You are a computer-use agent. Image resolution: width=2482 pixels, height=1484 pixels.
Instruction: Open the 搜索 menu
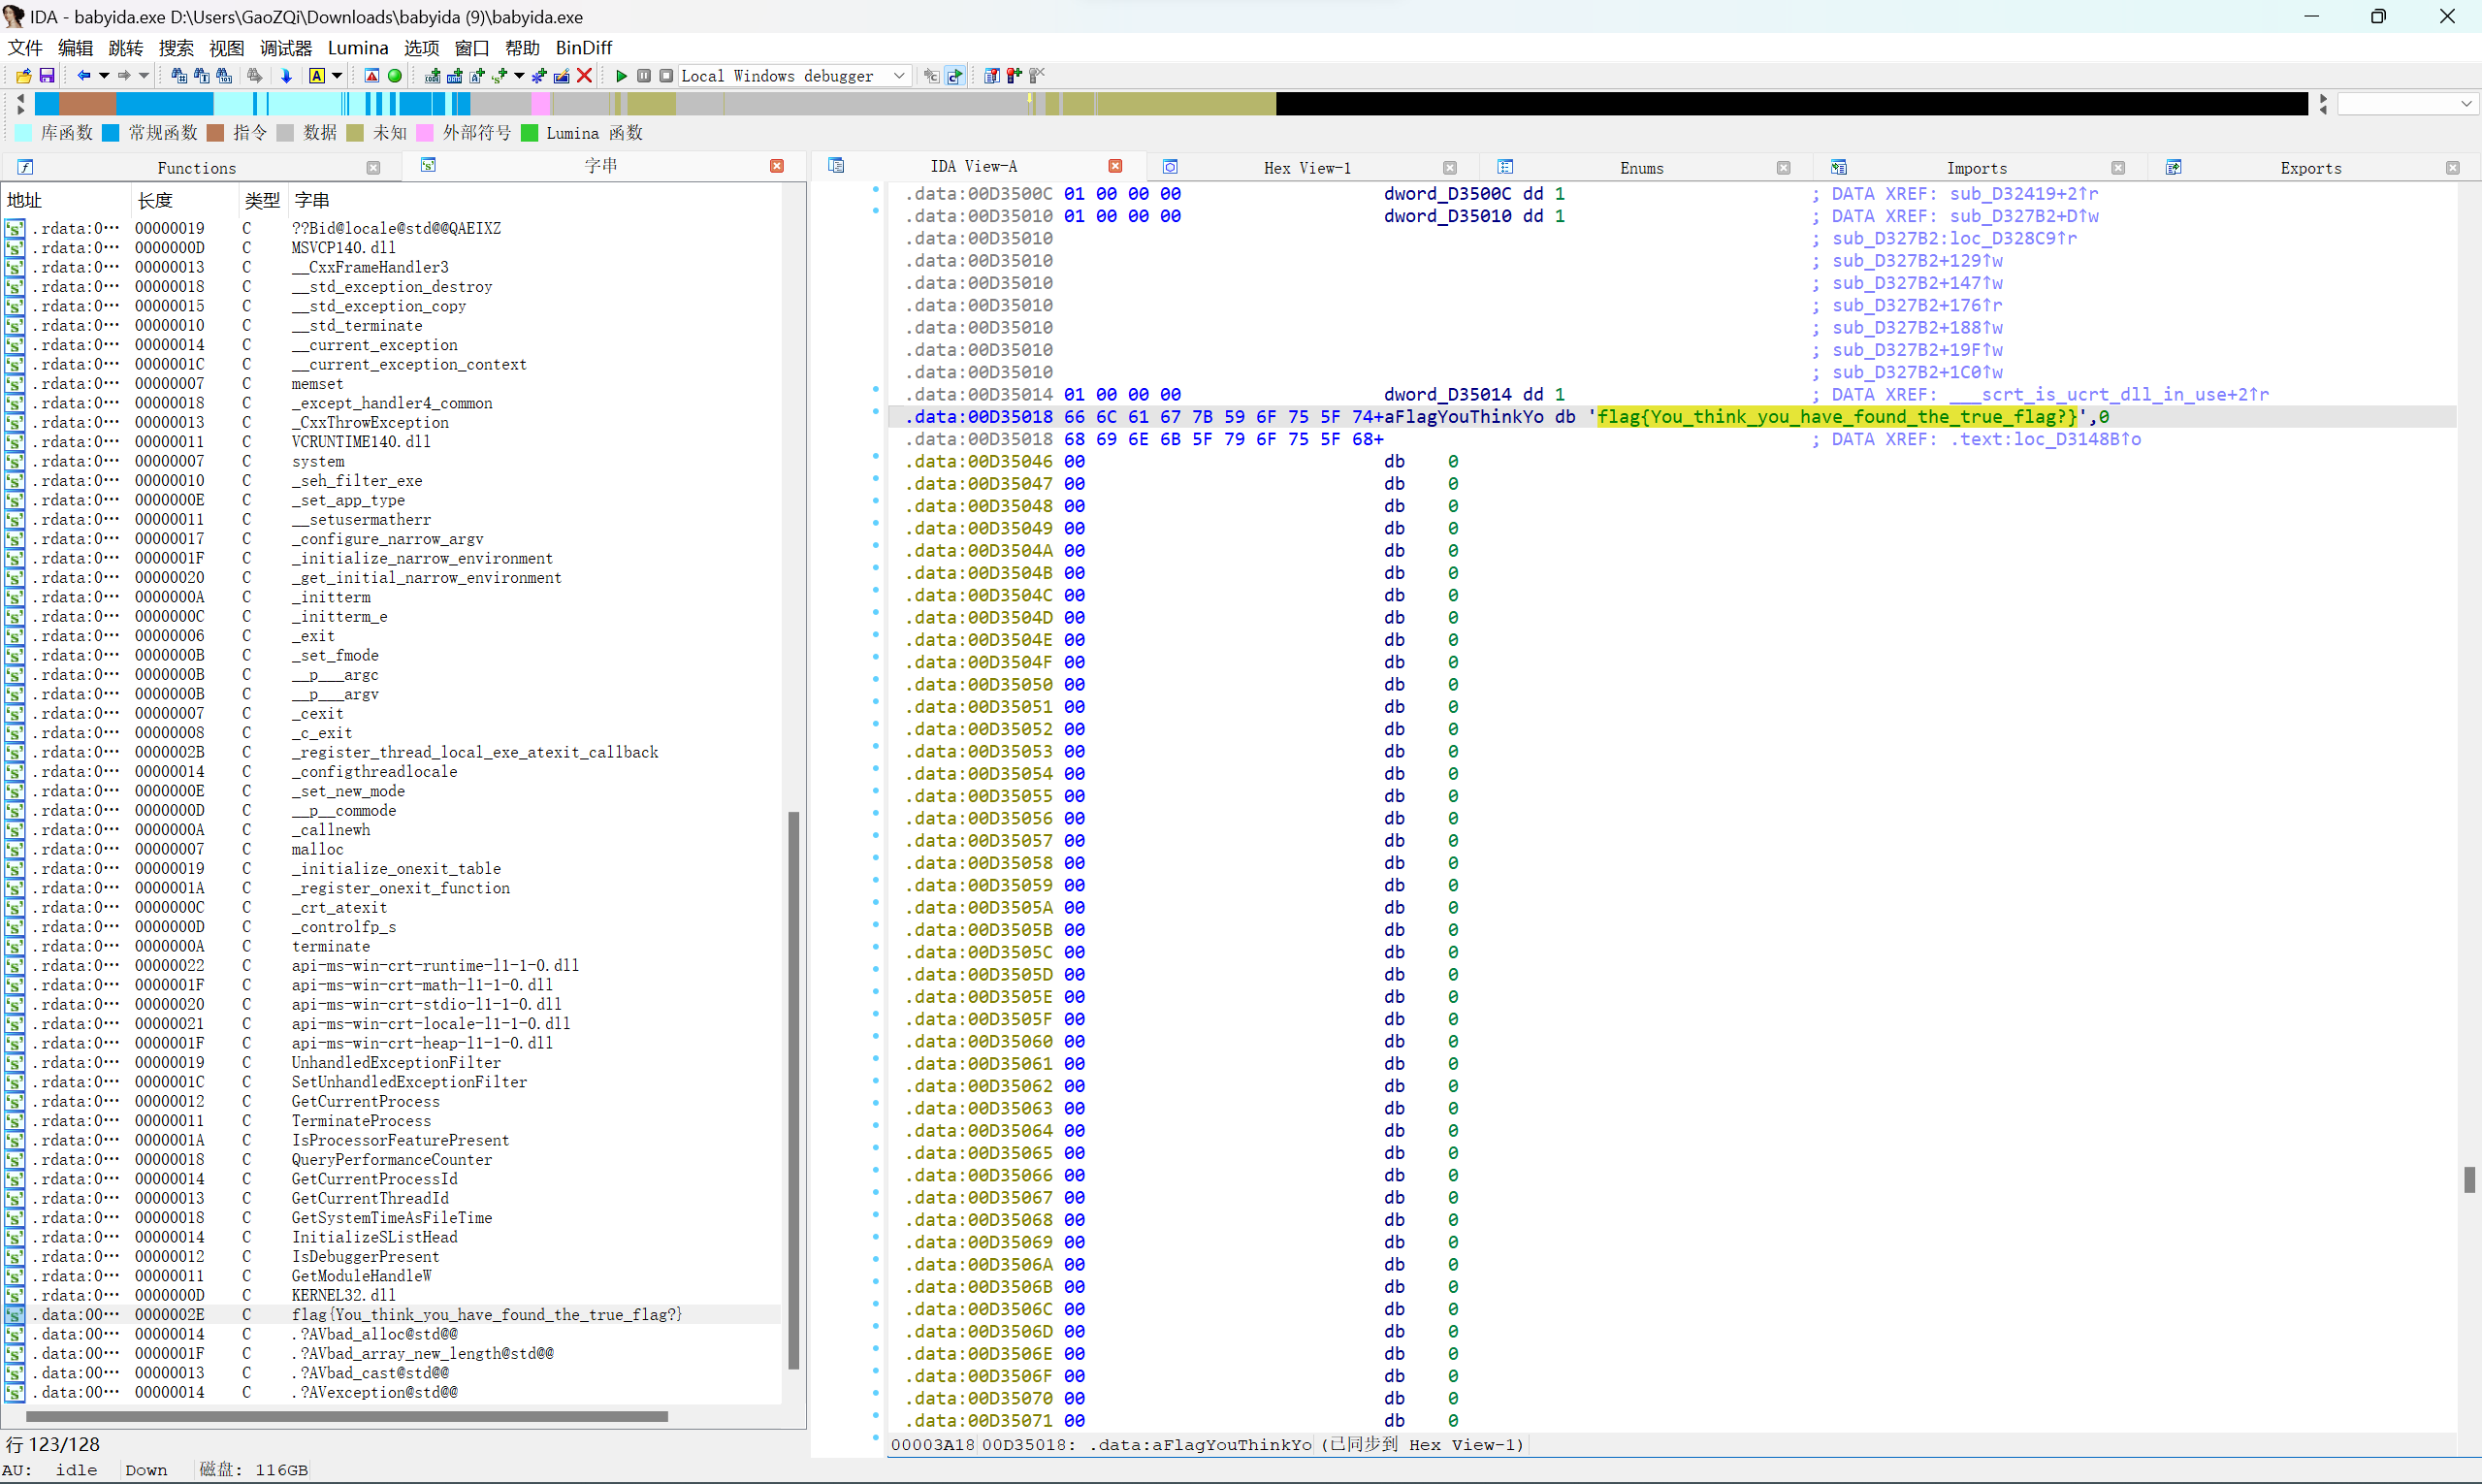pyautogui.click(x=176, y=48)
